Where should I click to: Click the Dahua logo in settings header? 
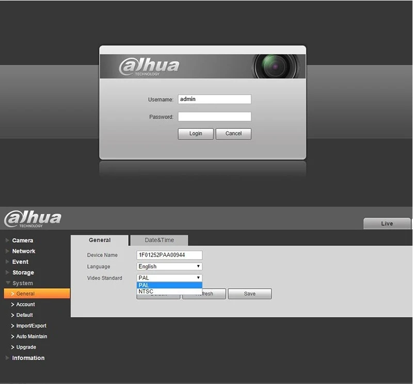coord(33,219)
